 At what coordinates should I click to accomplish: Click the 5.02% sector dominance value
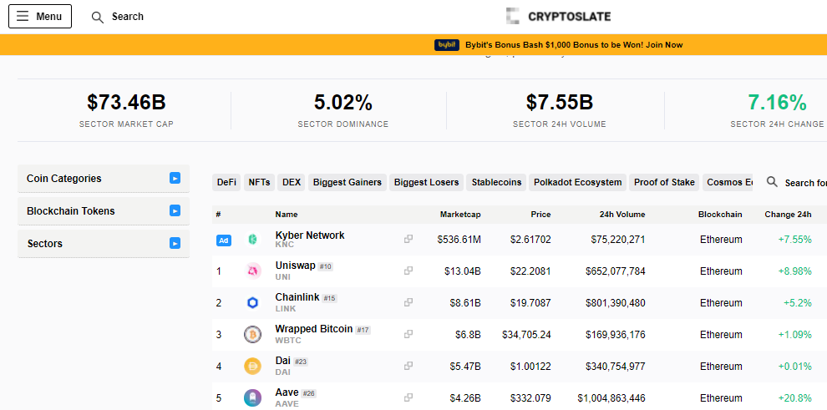click(x=343, y=102)
